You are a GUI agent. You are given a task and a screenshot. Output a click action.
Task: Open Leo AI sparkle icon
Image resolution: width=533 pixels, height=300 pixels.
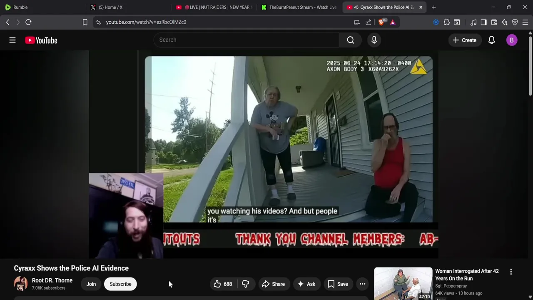504,22
